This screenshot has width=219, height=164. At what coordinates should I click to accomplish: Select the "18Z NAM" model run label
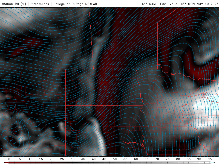click(149, 4)
